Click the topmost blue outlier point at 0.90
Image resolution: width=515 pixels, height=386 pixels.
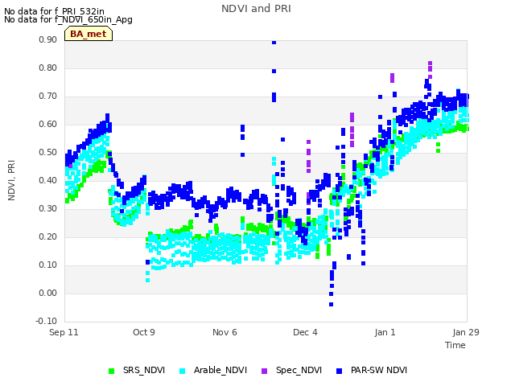(274, 43)
